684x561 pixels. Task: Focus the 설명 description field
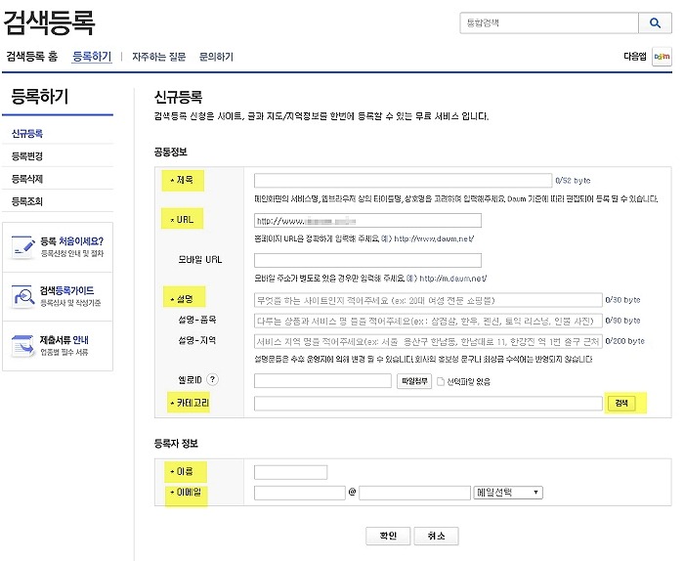[x=428, y=300]
